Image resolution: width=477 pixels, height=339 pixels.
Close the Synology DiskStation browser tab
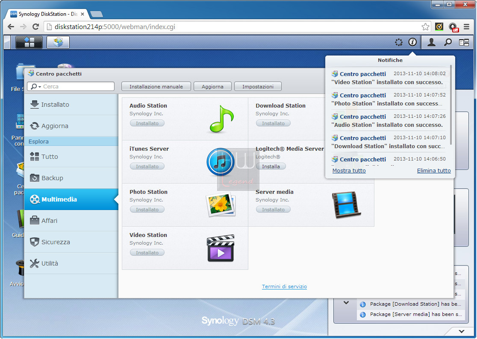[x=82, y=14]
